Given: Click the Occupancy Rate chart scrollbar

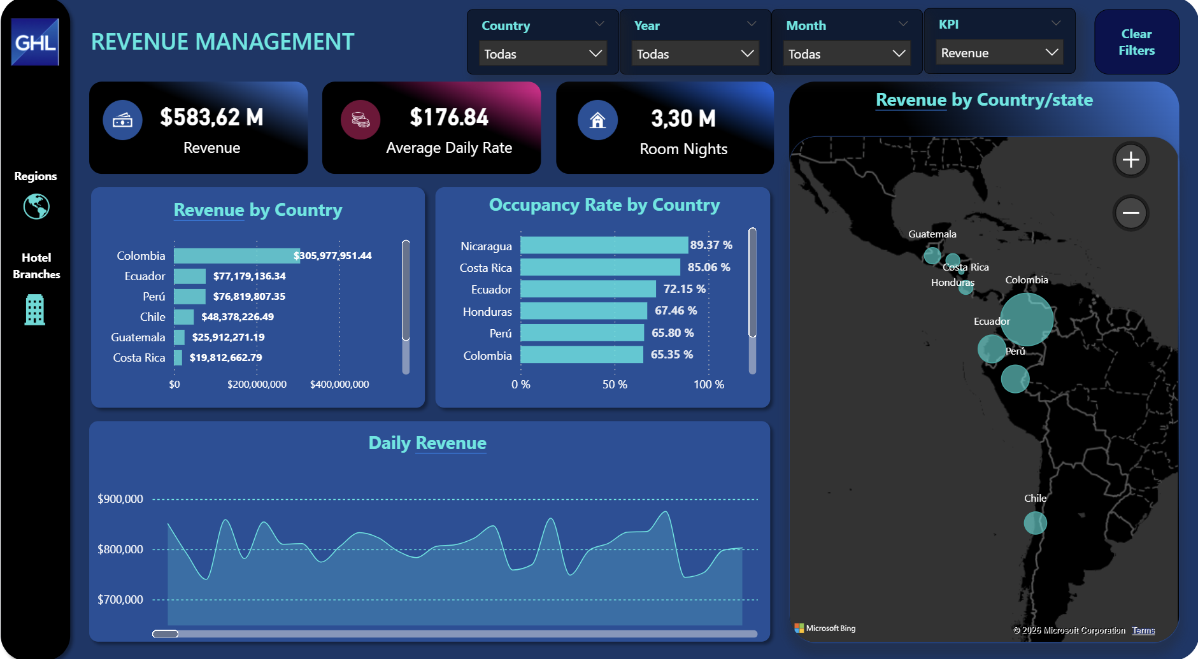Looking at the screenshot, I should (x=752, y=283).
